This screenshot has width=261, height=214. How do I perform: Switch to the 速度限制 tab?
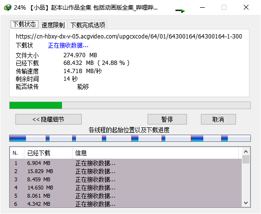pyautogui.click(x=53, y=25)
